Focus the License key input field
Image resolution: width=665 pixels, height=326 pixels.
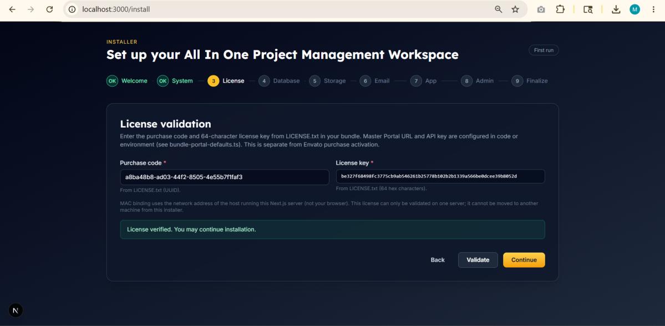(x=440, y=176)
